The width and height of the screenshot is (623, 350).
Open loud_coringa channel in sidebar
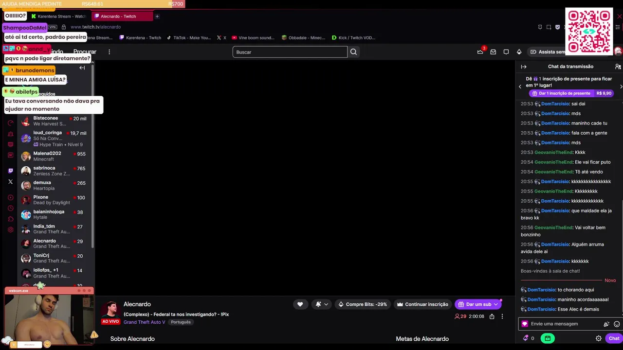point(54,139)
